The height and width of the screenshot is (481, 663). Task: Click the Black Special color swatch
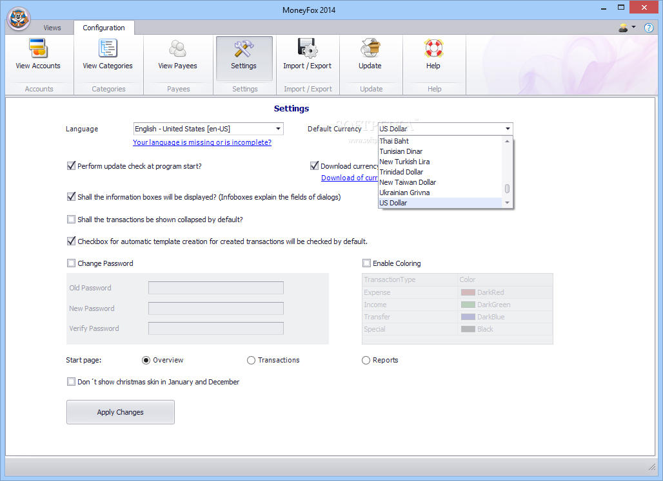coord(468,329)
